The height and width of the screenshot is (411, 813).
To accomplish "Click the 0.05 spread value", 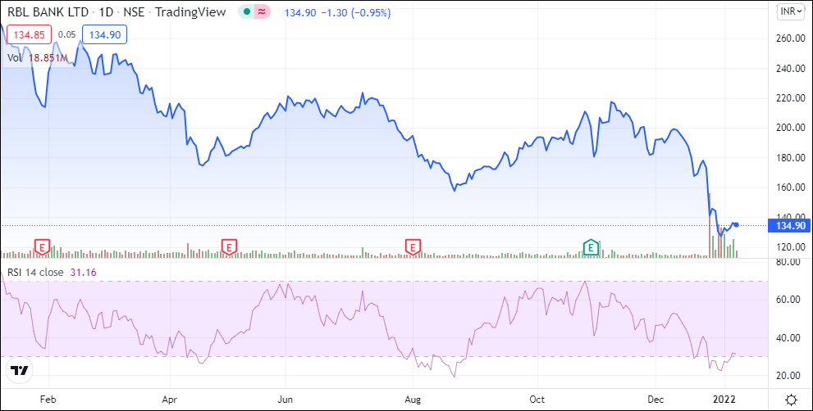I will pos(67,34).
